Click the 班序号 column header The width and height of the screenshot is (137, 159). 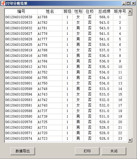click(120, 12)
